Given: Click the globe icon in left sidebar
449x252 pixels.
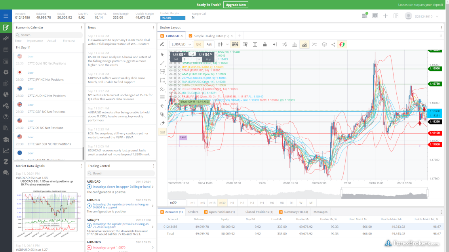Looking at the screenshot, I should click(x=6, y=95).
